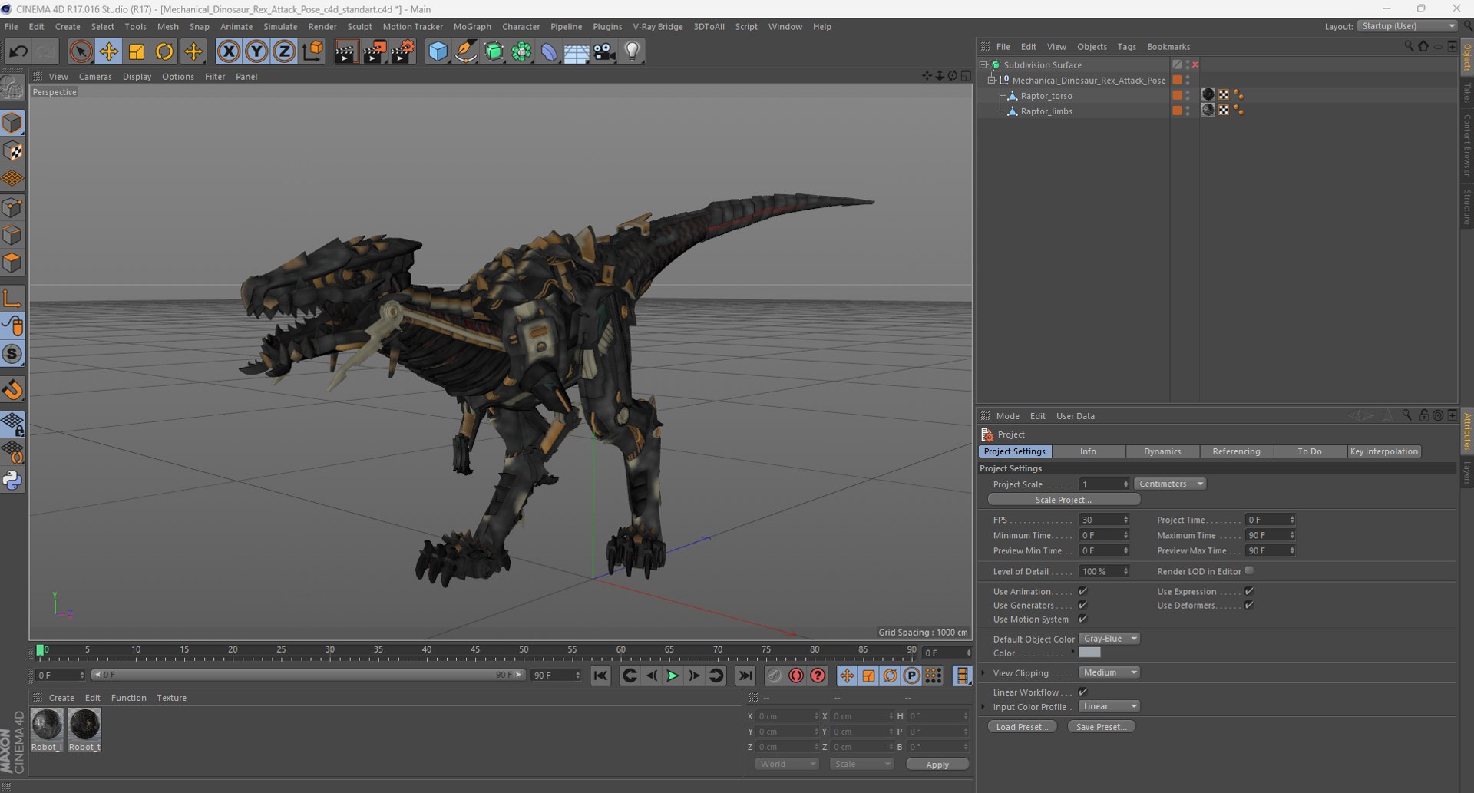
Task: Toggle Use Animation checkbox
Action: (x=1082, y=591)
